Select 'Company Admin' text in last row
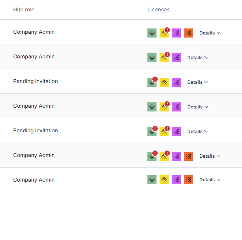242x240 pixels. pyautogui.click(x=34, y=180)
